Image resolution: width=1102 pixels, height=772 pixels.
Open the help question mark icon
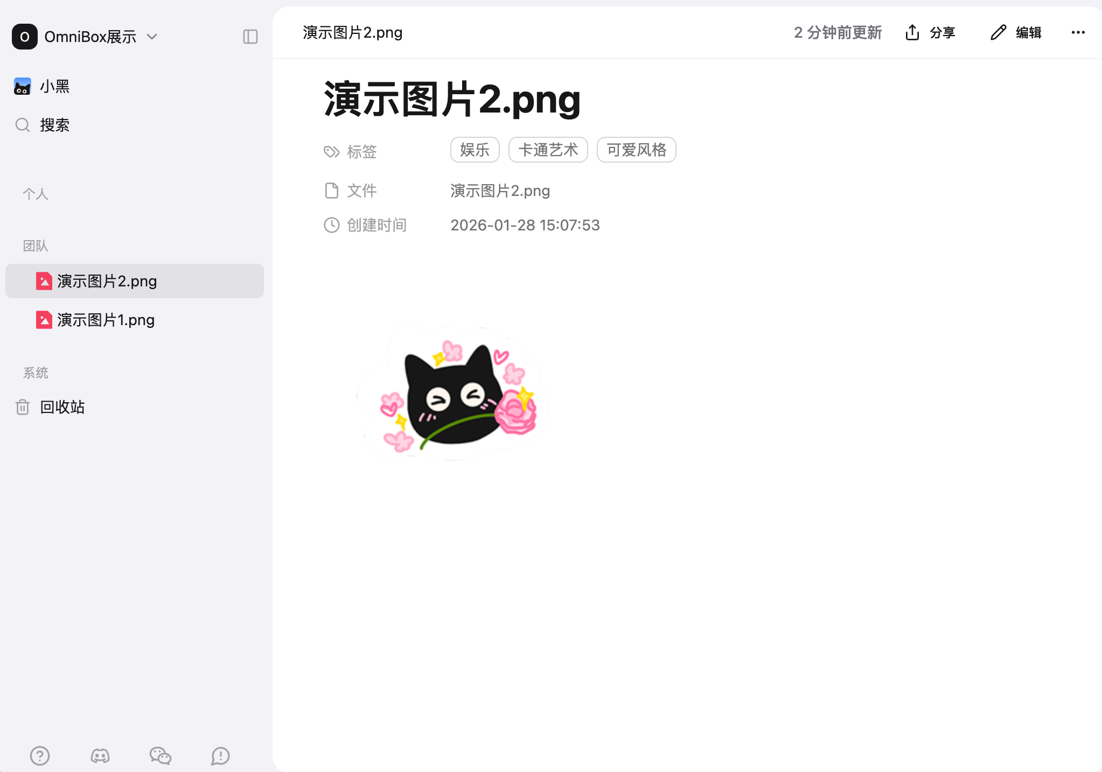[x=40, y=755]
